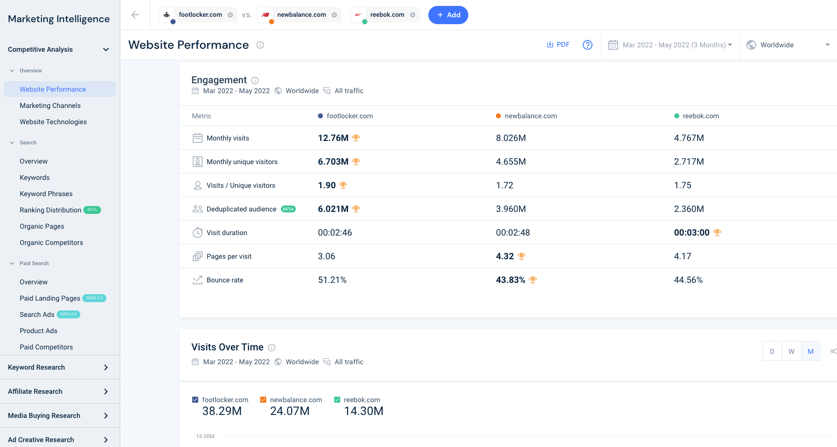Open the date range dropdown
The width and height of the screenshot is (837, 447).
click(x=670, y=45)
